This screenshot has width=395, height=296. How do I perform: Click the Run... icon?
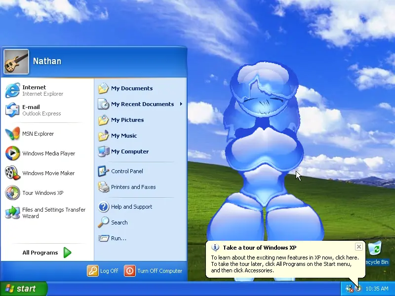[103, 238]
